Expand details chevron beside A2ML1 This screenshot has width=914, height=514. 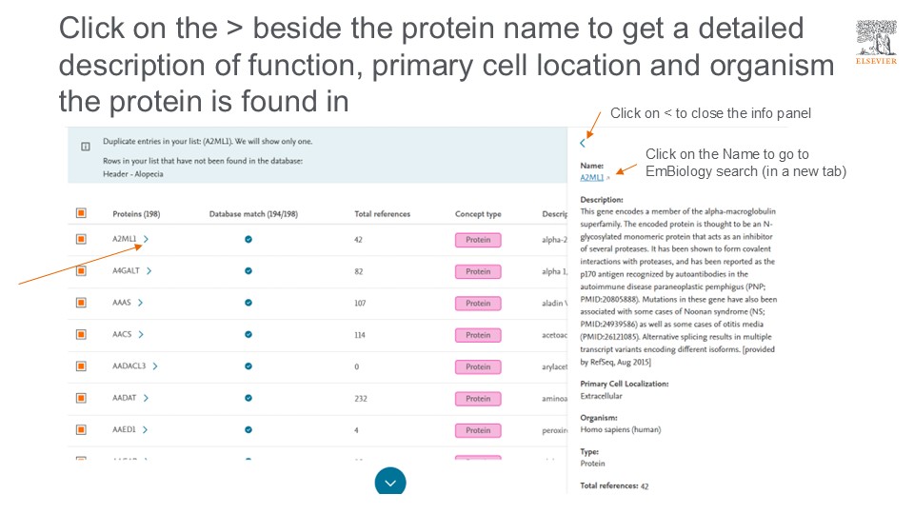[146, 239]
